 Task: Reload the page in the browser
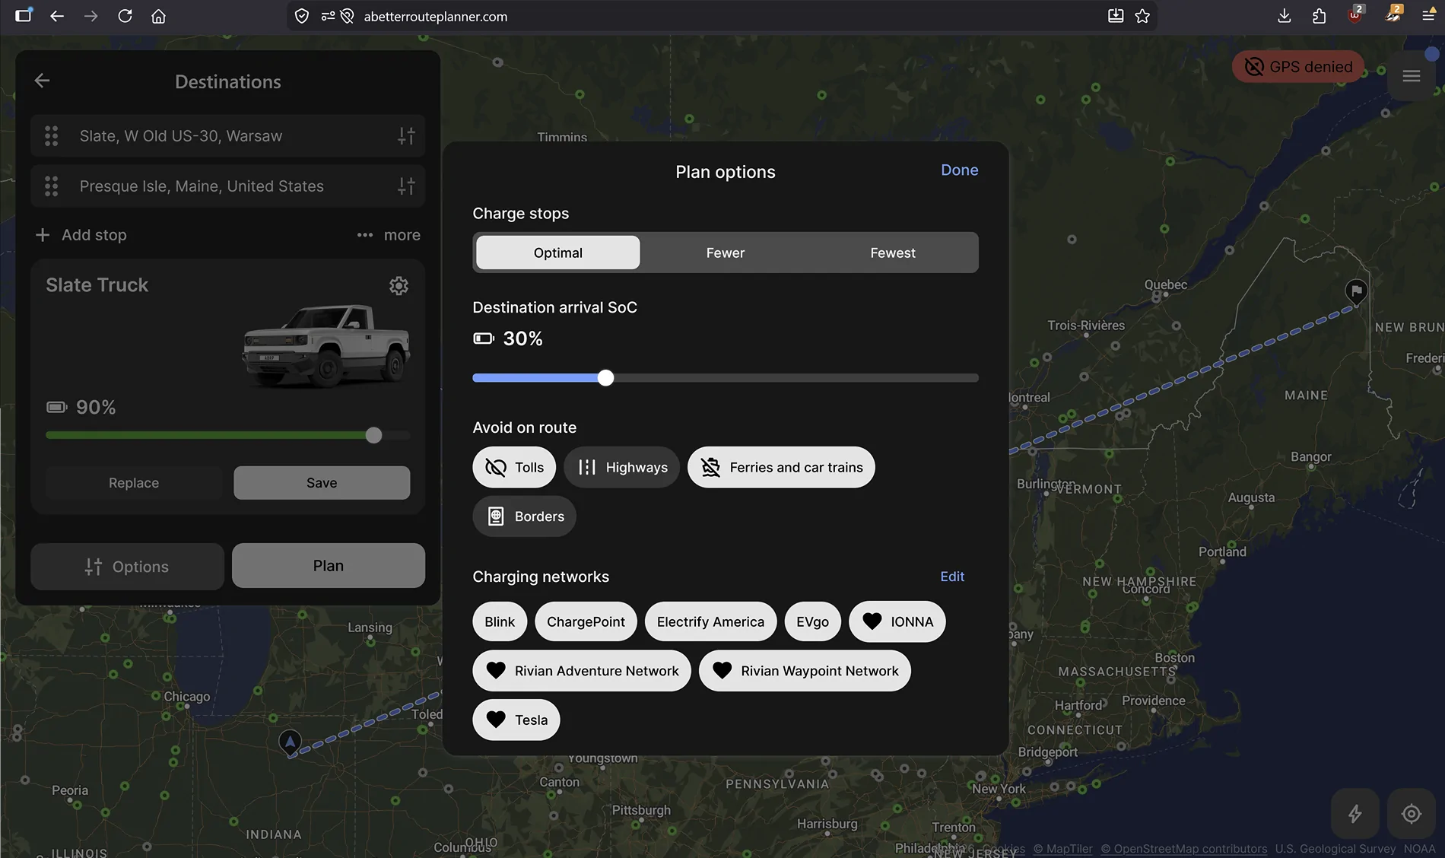coord(125,16)
